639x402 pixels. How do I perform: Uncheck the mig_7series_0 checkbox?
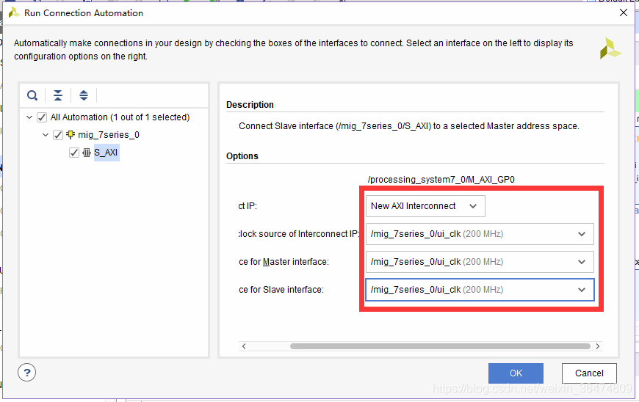click(x=58, y=135)
